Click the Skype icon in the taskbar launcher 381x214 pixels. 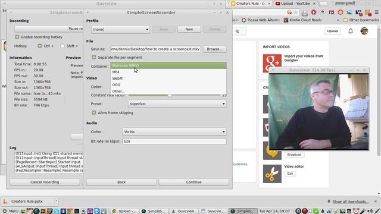pos(57,211)
